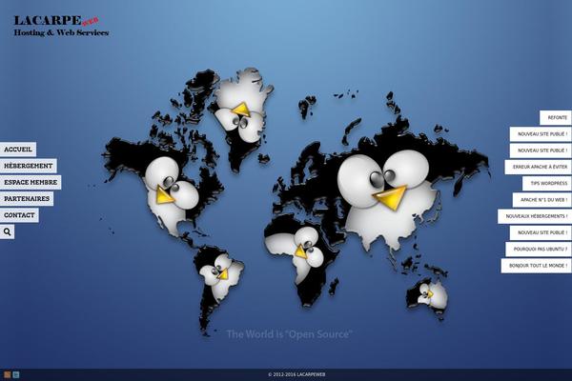Read the ERREUR APACHE À ÉVITER post
This screenshot has height=381, width=572.
click(x=538, y=167)
